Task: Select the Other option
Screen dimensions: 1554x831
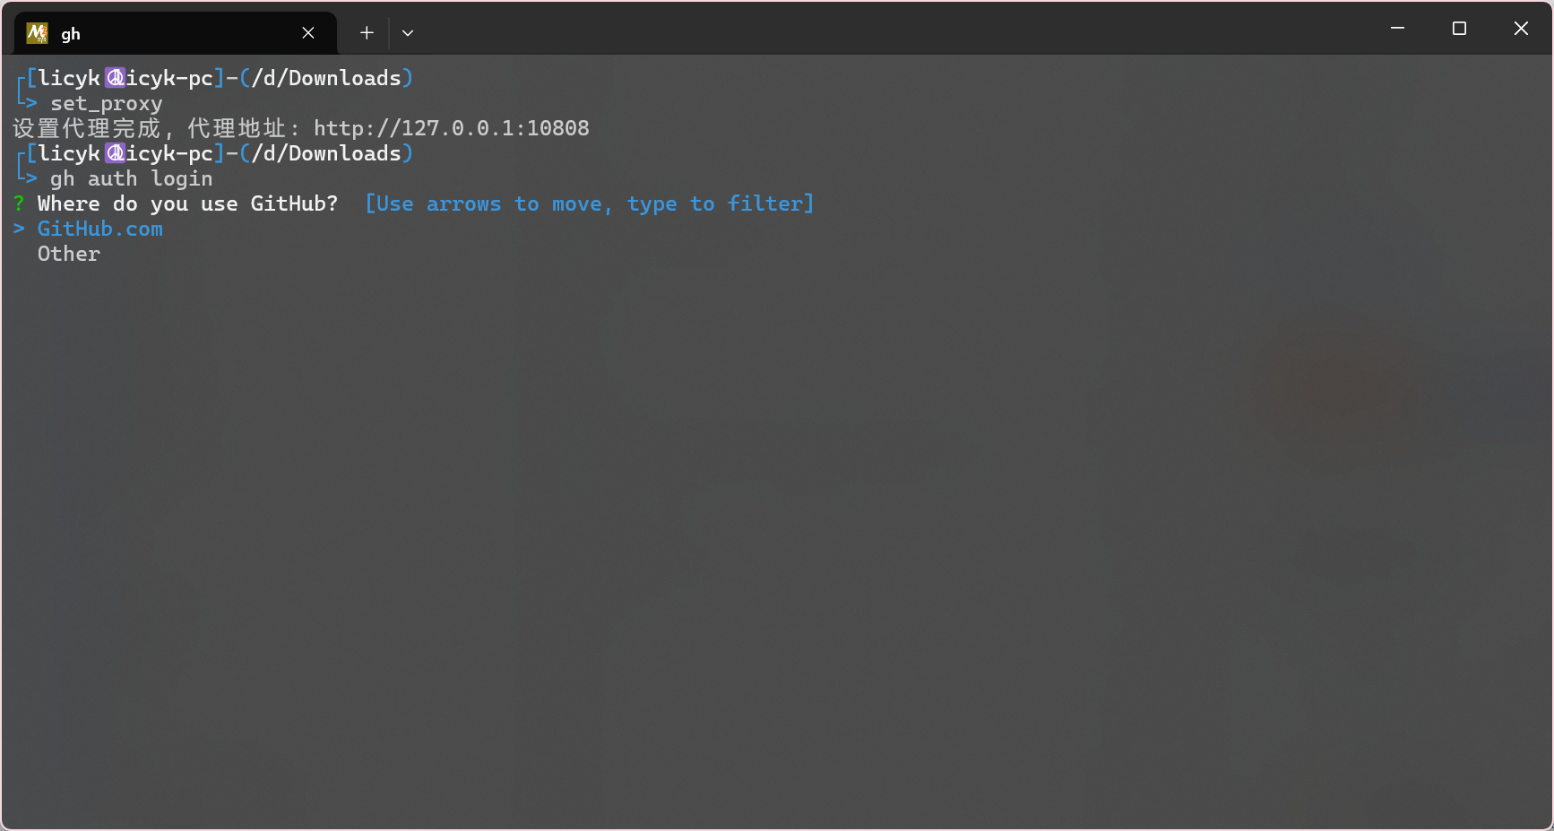Action: 69,255
